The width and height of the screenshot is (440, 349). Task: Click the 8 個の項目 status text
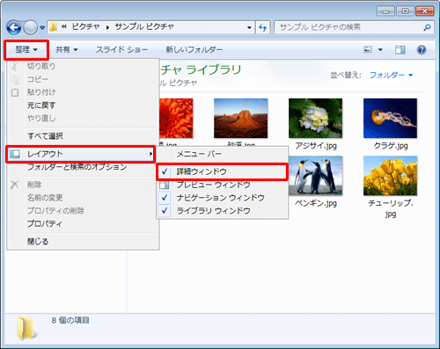[70, 320]
